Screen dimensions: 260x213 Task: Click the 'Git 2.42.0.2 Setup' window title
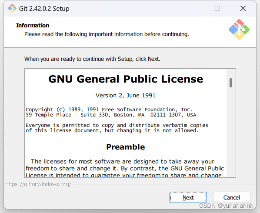(x=44, y=9)
